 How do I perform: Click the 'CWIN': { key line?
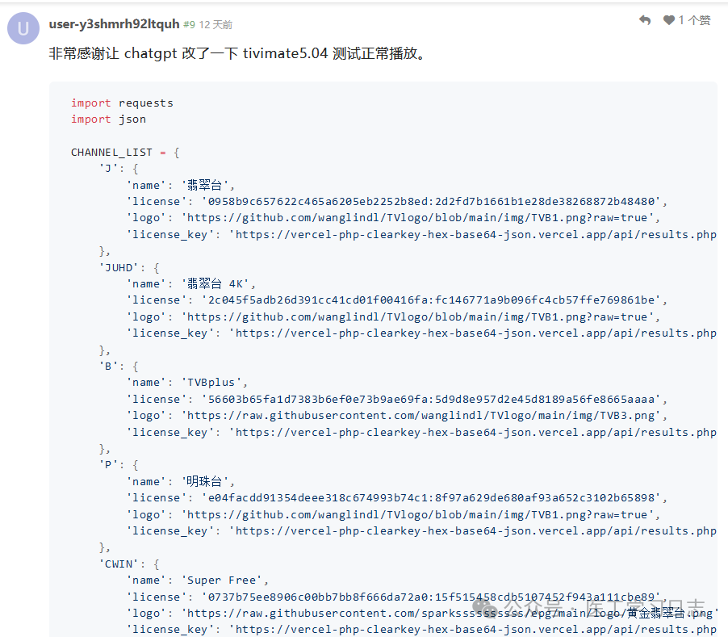(x=129, y=564)
